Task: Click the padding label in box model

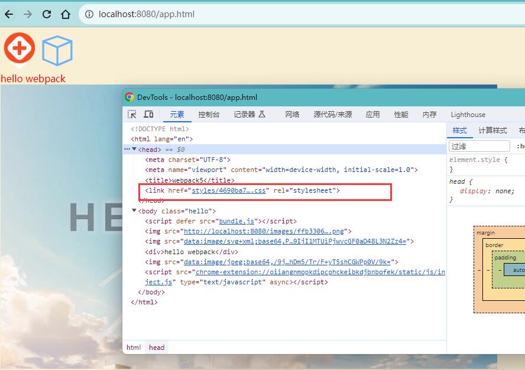Action: (x=505, y=258)
